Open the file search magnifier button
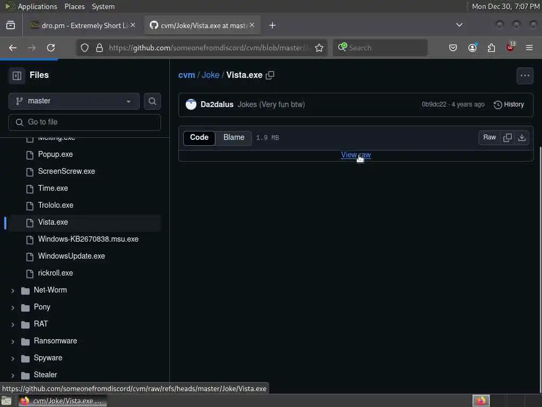This screenshot has width=542, height=407. (x=152, y=101)
